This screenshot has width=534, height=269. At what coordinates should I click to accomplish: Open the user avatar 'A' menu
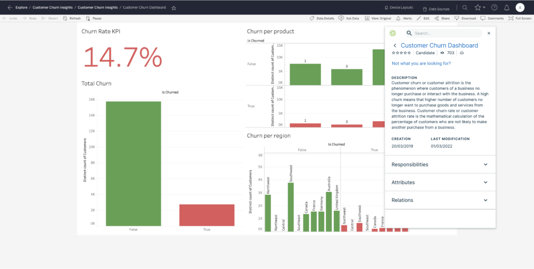click(x=520, y=7)
